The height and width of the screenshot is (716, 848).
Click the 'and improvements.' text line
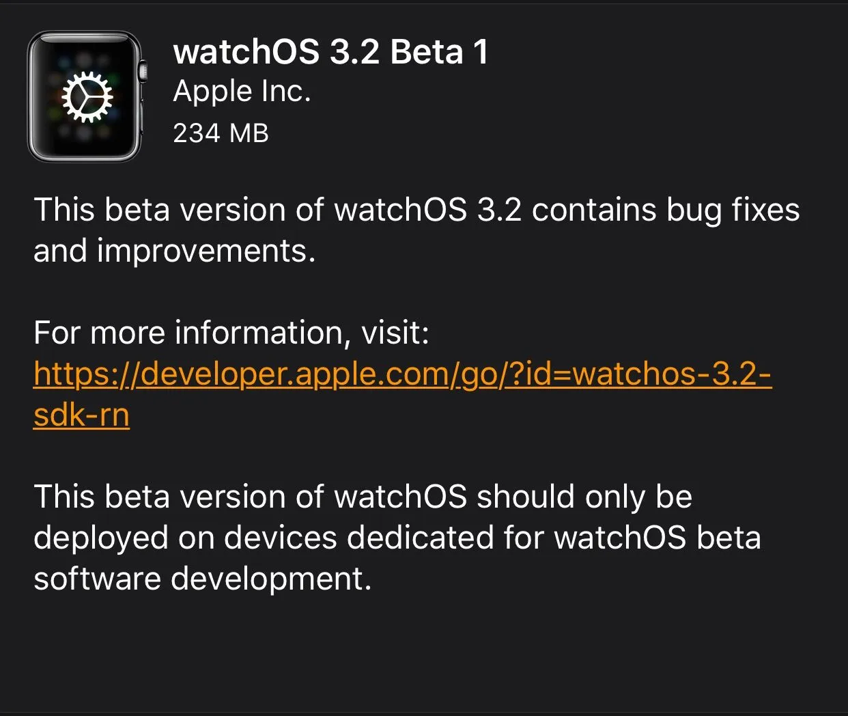coord(174,251)
